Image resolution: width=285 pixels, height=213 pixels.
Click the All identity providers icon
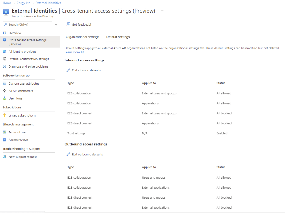[x=4, y=51]
